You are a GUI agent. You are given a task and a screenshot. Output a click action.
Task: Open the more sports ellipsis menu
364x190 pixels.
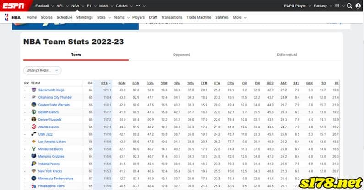coord(138,5)
